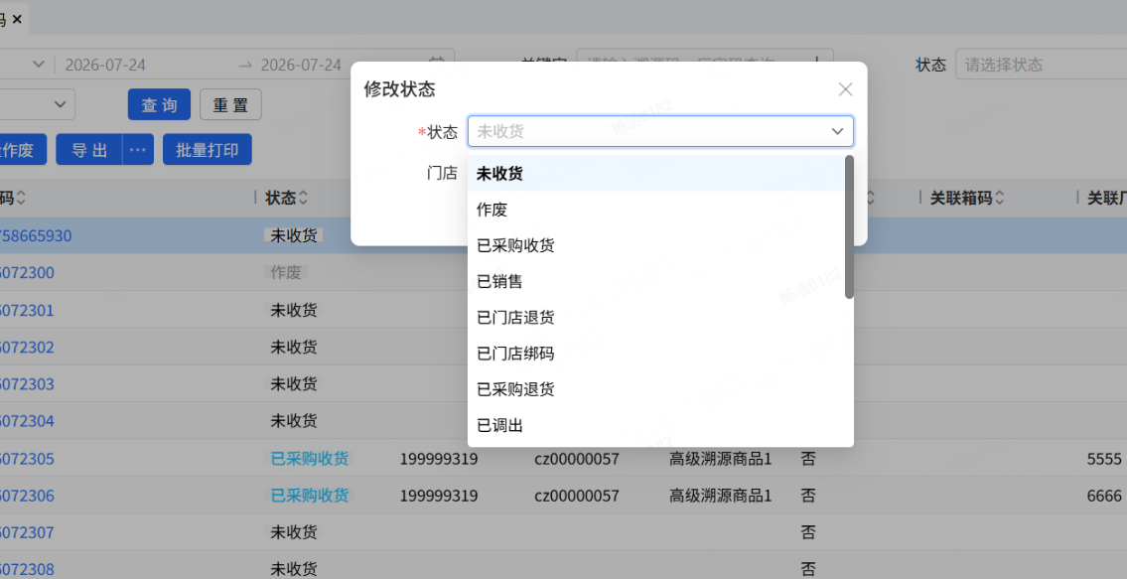Choose 已门店绑码 status option
The image size is (1127, 579).
(x=655, y=354)
